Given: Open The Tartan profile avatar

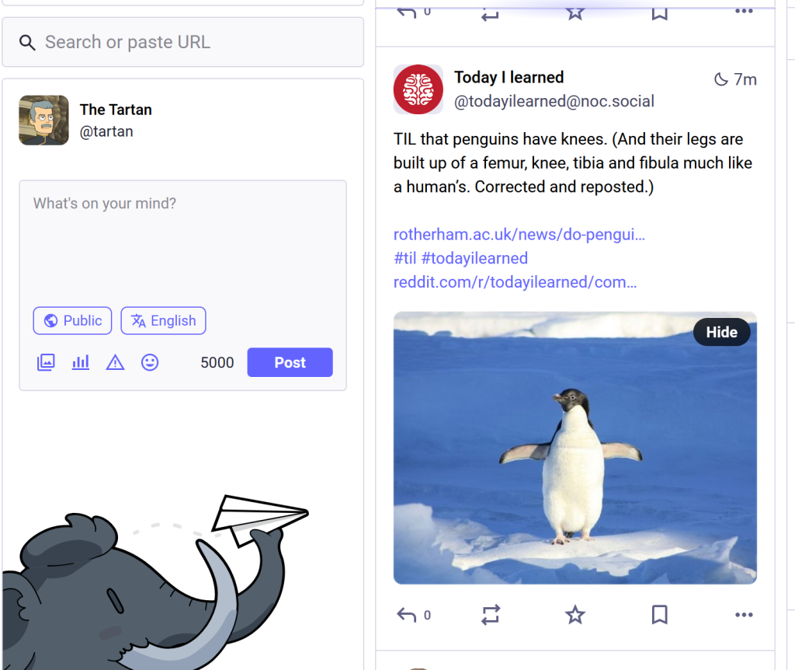Looking at the screenshot, I should point(43,120).
